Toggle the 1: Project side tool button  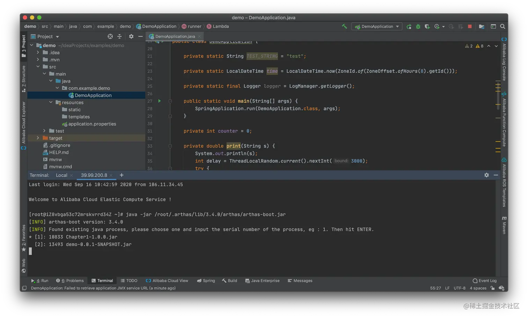coord(24,46)
